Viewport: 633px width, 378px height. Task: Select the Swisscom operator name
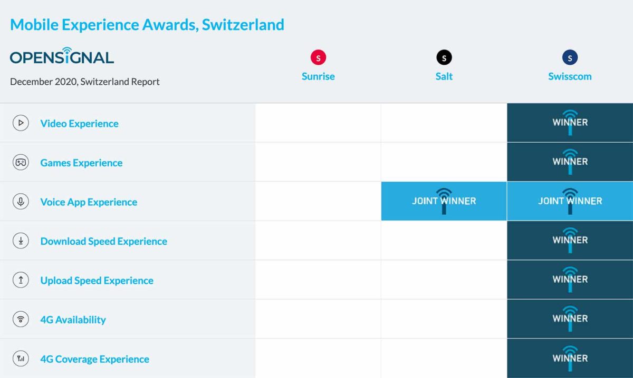click(570, 76)
